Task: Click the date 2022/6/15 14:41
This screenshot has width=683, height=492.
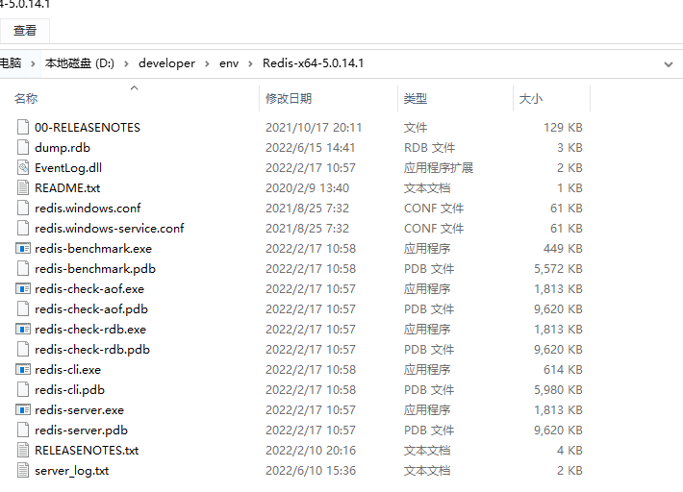Action: tap(310, 148)
